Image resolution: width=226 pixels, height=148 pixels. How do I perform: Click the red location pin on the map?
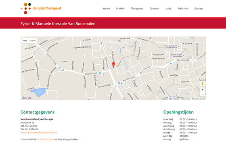[113, 65]
